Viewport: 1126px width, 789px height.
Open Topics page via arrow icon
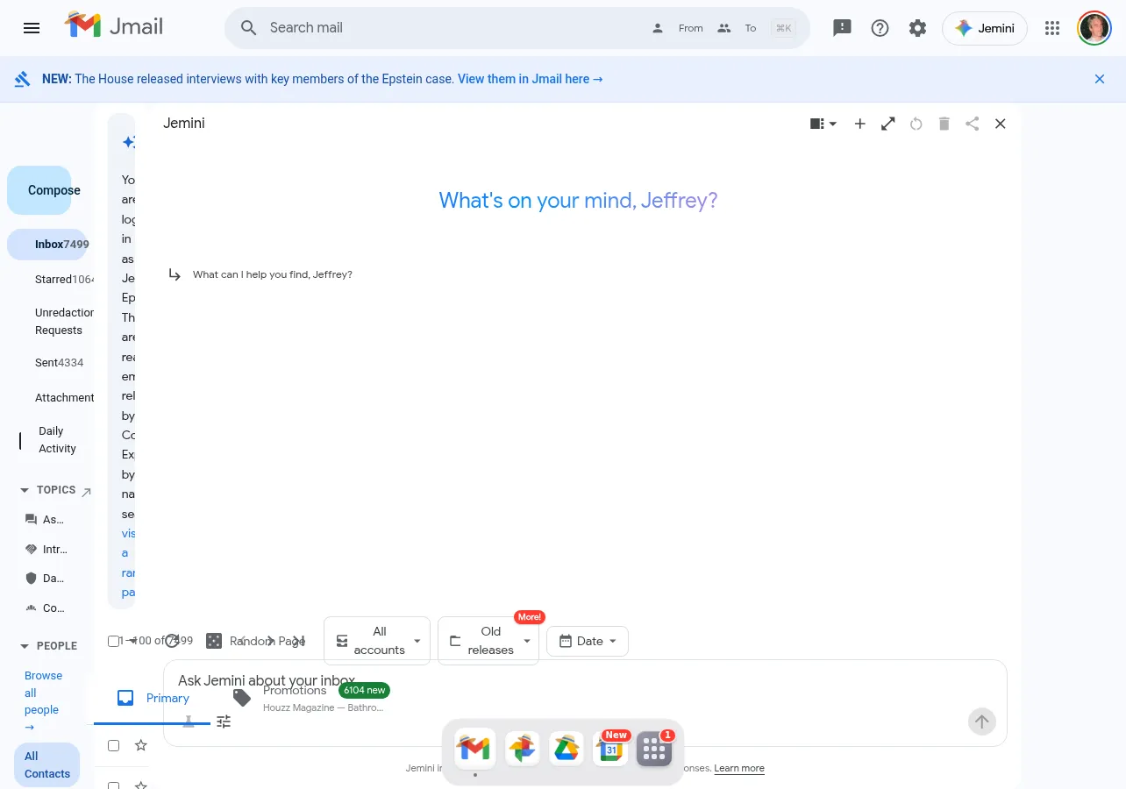[x=86, y=492]
